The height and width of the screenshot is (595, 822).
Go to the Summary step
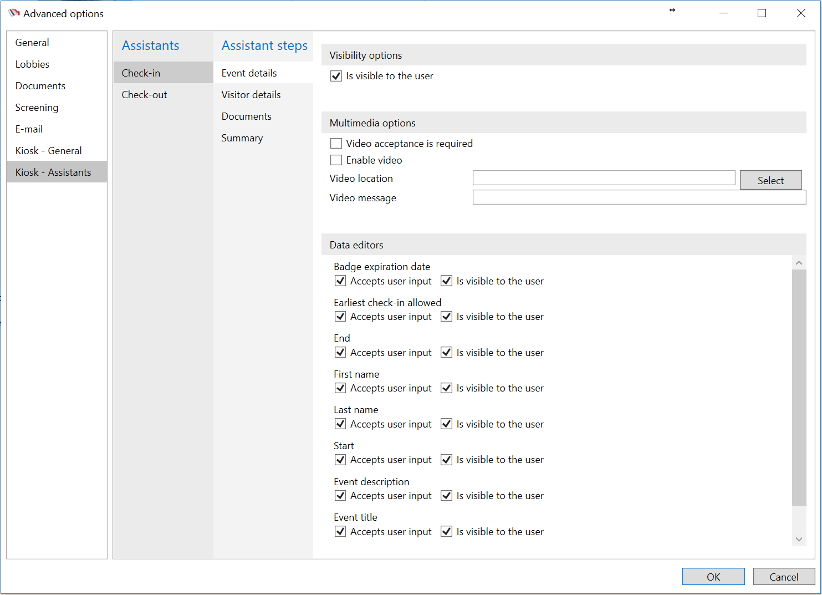(263, 138)
